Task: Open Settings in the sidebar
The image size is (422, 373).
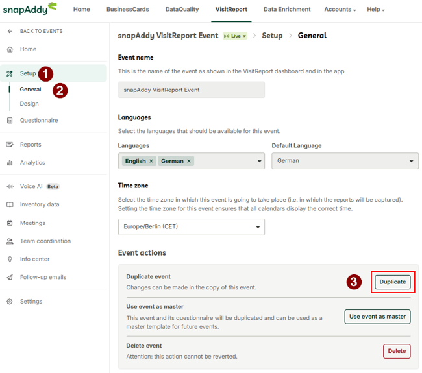Action: [x=31, y=302]
